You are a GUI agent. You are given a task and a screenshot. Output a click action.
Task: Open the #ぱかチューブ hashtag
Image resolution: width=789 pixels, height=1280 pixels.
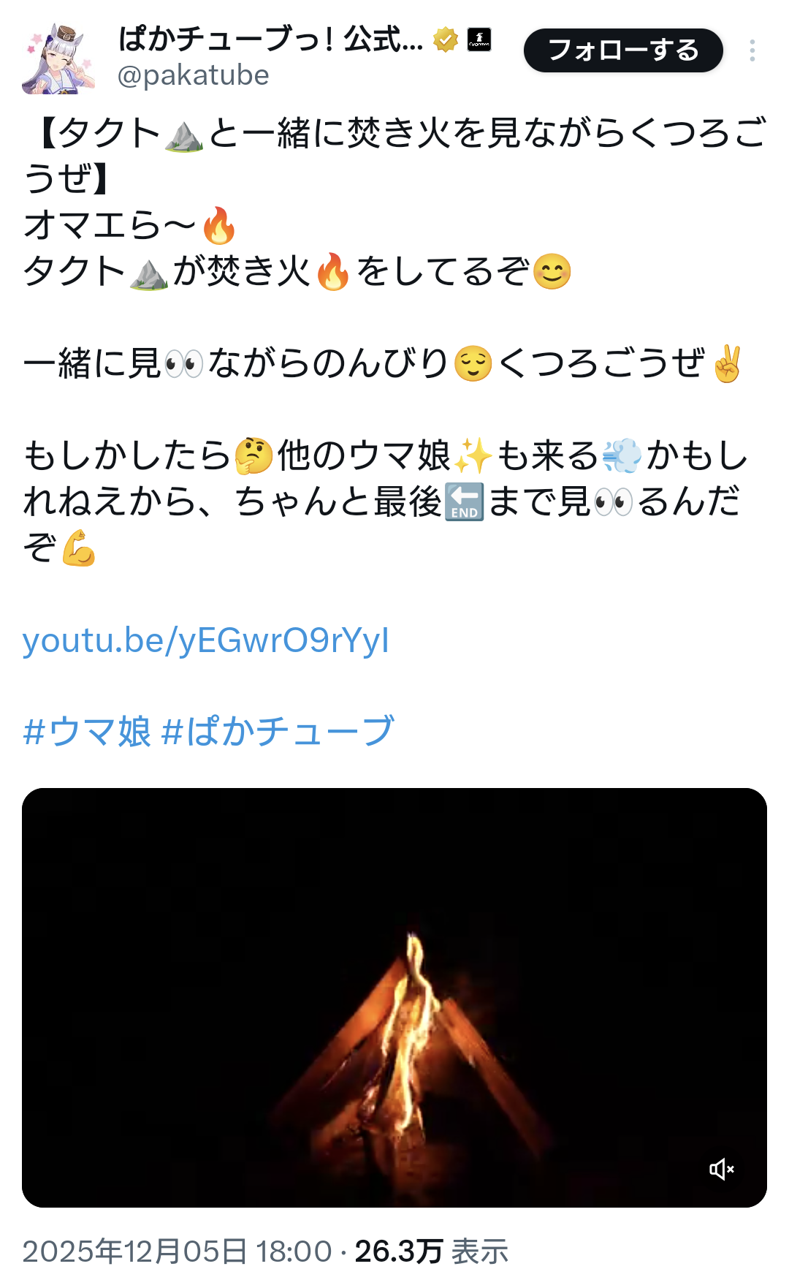(278, 732)
